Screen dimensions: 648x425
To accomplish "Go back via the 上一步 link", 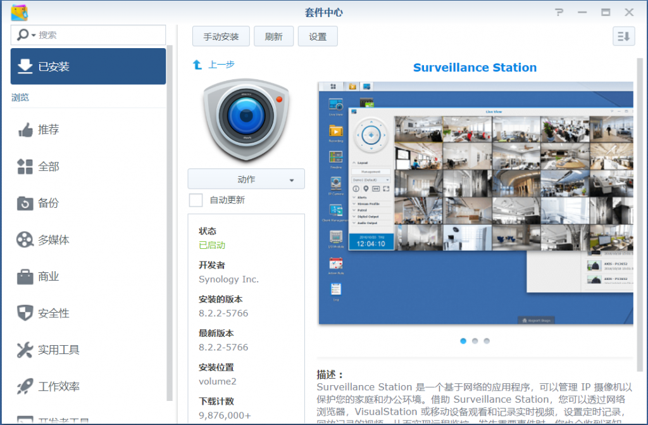I will 221,65.
